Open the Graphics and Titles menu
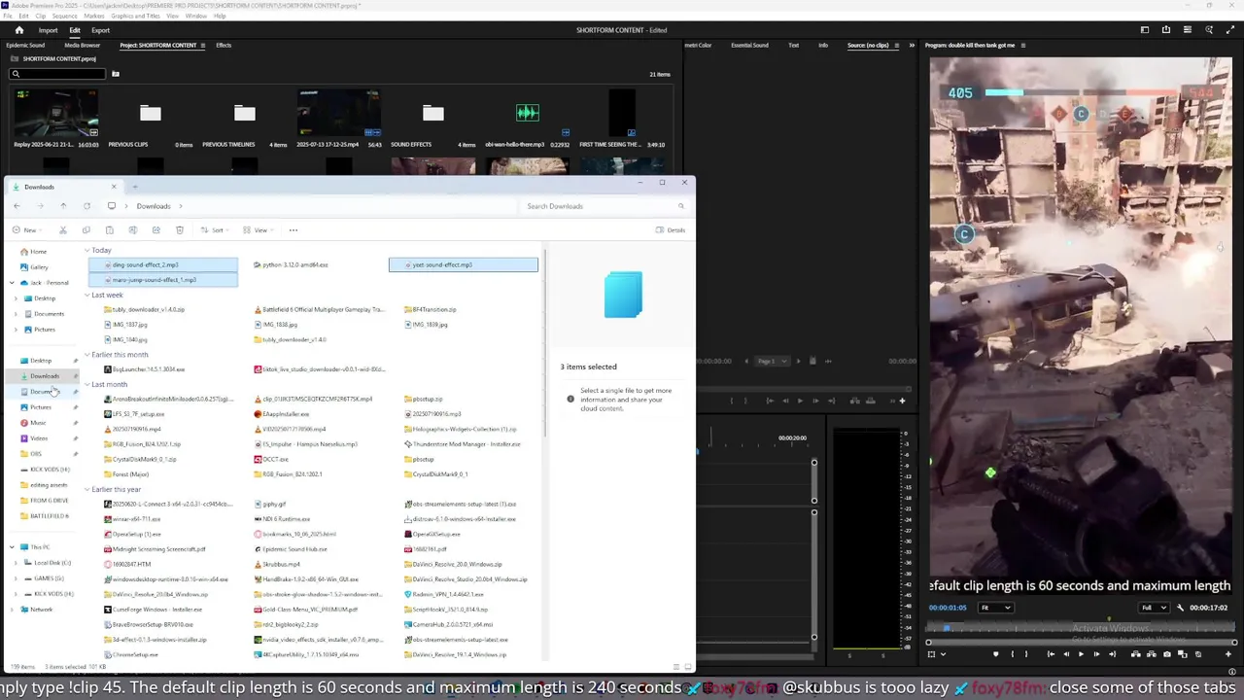1244x700 pixels. (135, 16)
